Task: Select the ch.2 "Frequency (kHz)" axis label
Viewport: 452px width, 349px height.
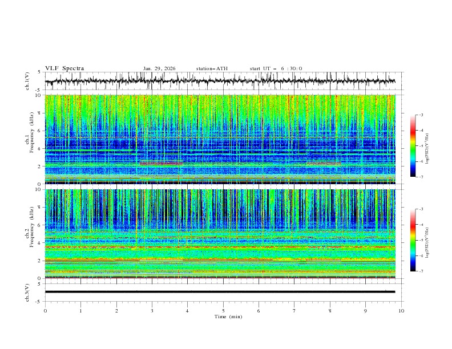Action: tap(31, 227)
